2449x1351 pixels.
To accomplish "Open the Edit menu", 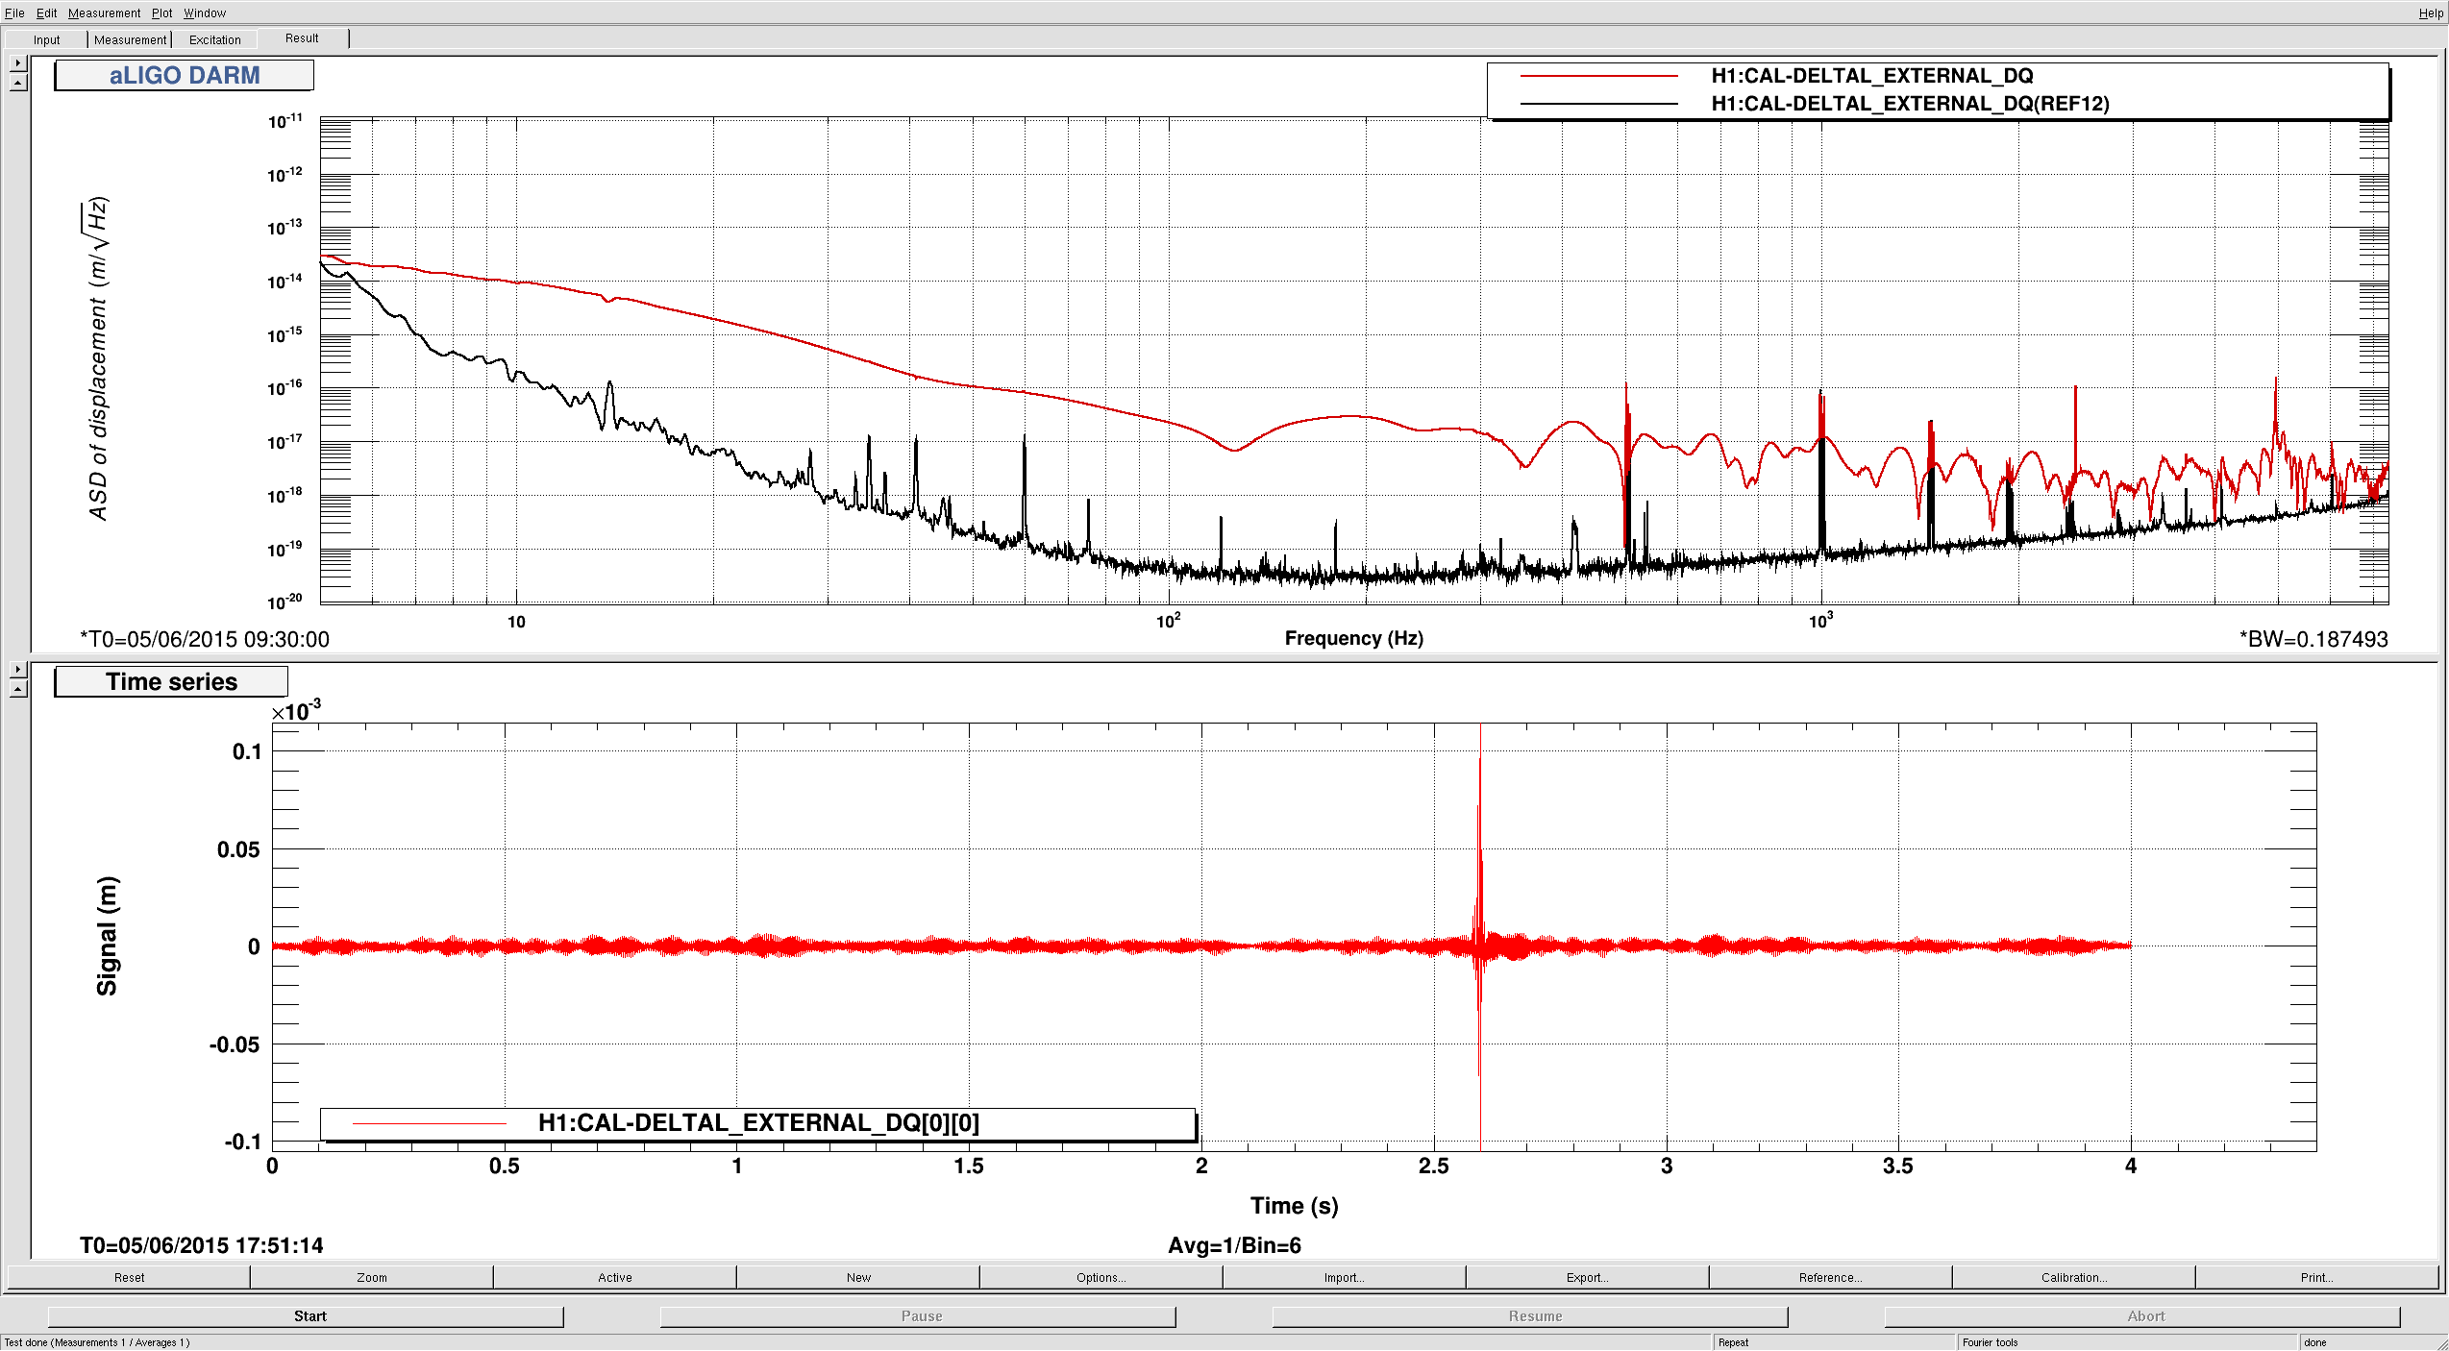I will pos(46,12).
